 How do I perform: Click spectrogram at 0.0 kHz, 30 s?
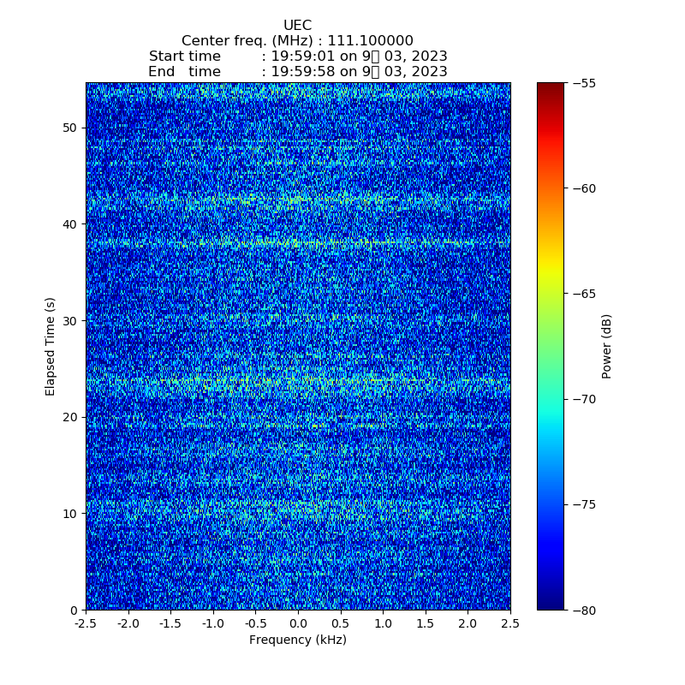[x=298, y=320]
